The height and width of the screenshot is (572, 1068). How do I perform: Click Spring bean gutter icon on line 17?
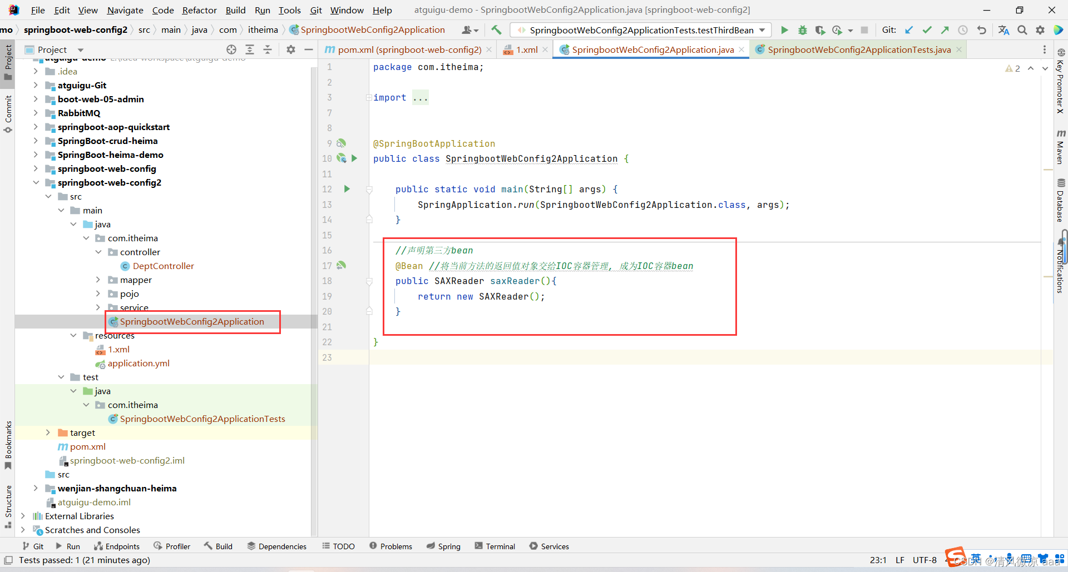click(x=341, y=266)
